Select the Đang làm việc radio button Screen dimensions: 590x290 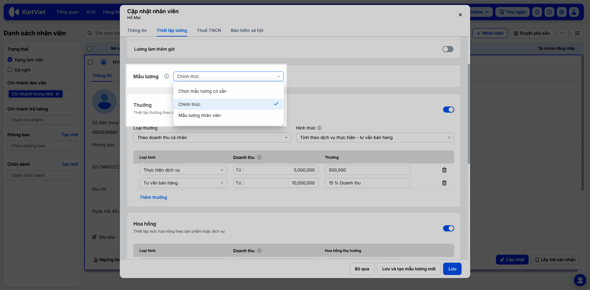(10, 60)
